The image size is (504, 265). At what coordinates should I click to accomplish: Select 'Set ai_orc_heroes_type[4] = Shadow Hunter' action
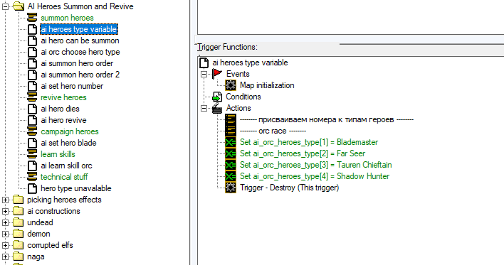315,176
